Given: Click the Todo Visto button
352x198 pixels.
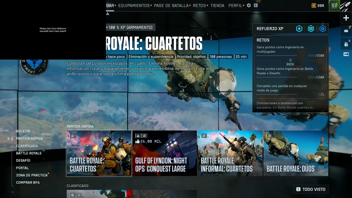Looking at the screenshot, I should 311,189.
